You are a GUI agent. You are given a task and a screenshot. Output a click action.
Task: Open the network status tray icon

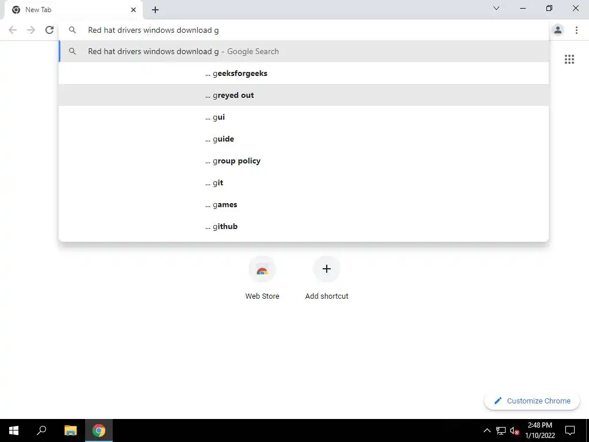(x=501, y=430)
